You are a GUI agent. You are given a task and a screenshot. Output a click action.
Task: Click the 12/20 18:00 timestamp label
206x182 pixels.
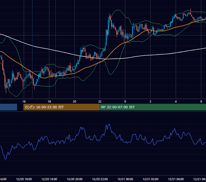(49, 179)
